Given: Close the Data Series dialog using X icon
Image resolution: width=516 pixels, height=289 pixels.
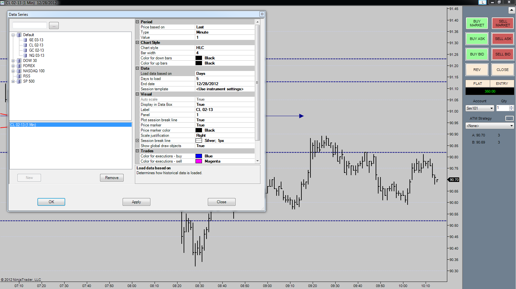Looking at the screenshot, I should (x=262, y=14).
